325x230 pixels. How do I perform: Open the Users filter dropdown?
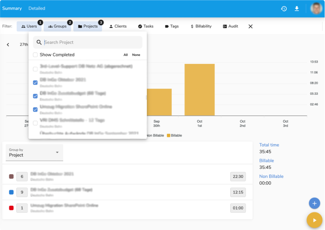[29, 26]
